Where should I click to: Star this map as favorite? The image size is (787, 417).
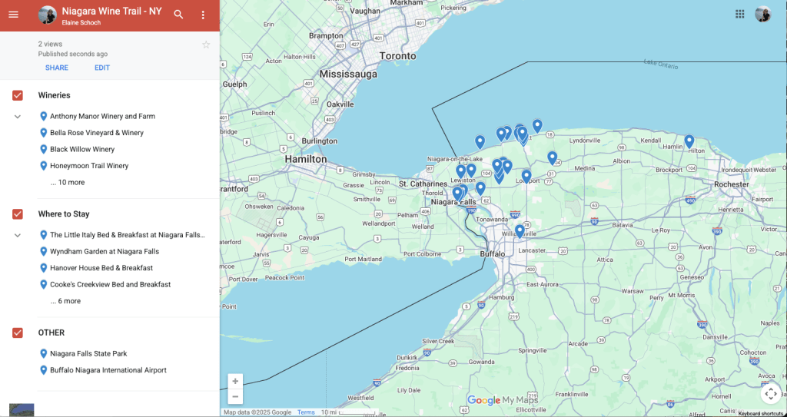point(206,45)
